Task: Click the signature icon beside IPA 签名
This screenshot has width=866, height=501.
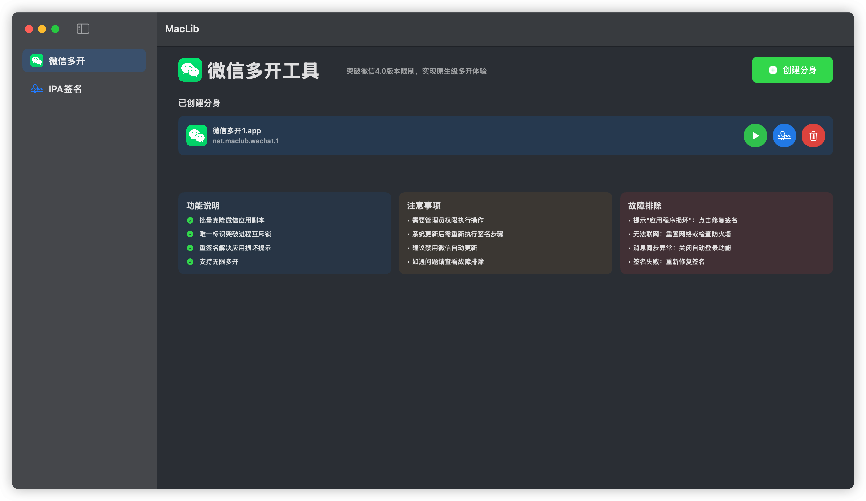Action: 37,89
